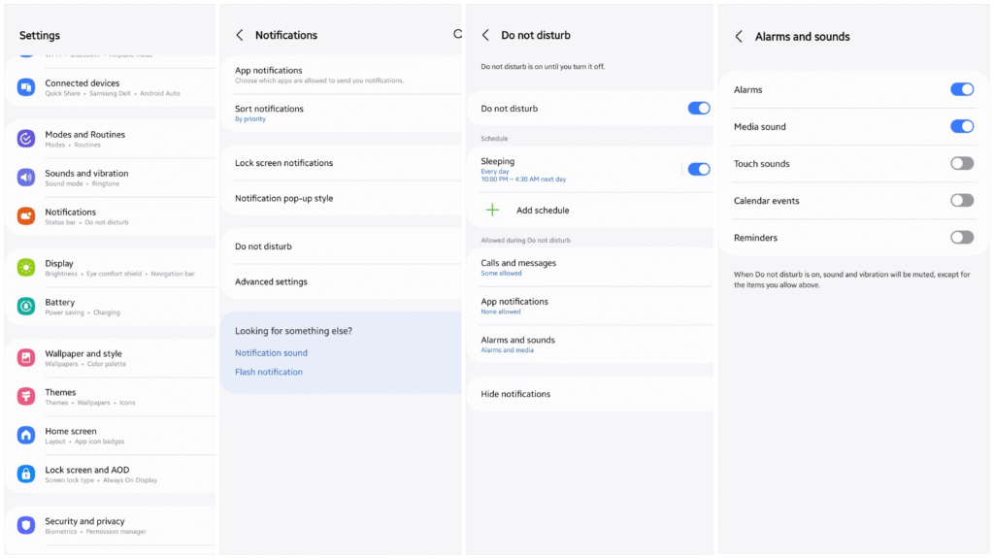This screenshot has width=994, height=559.
Task: Tap back arrow on Notifications screen
Action: (x=240, y=35)
